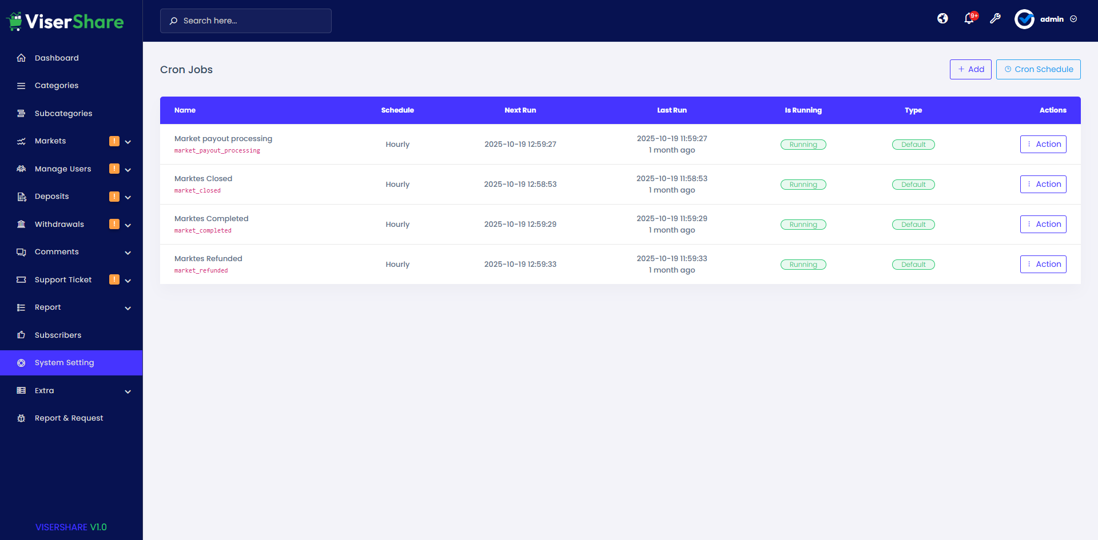1098x540 pixels.
Task: Open the System Setting menu item
Action: (71, 363)
